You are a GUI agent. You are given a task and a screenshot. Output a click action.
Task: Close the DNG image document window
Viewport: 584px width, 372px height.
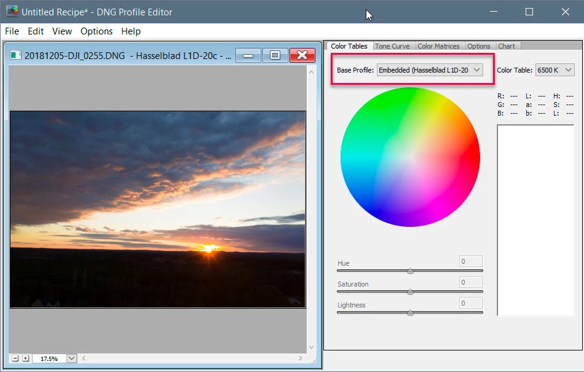tap(302, 55)
